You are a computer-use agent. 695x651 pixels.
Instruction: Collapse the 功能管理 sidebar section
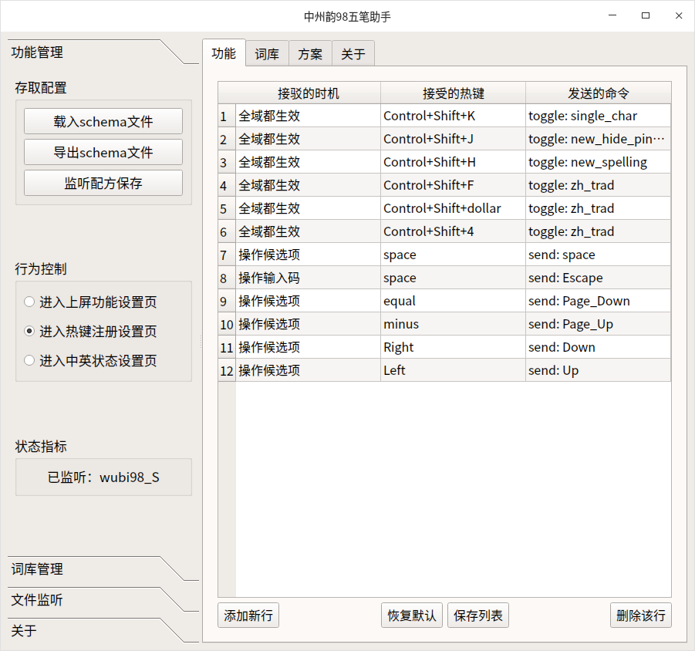click(35, 52)
